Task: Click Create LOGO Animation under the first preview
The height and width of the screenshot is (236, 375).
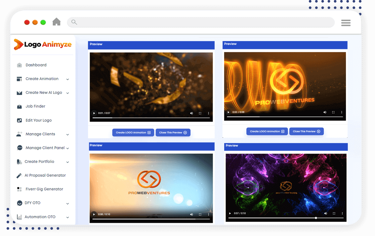Action: (x=133, y=133)
